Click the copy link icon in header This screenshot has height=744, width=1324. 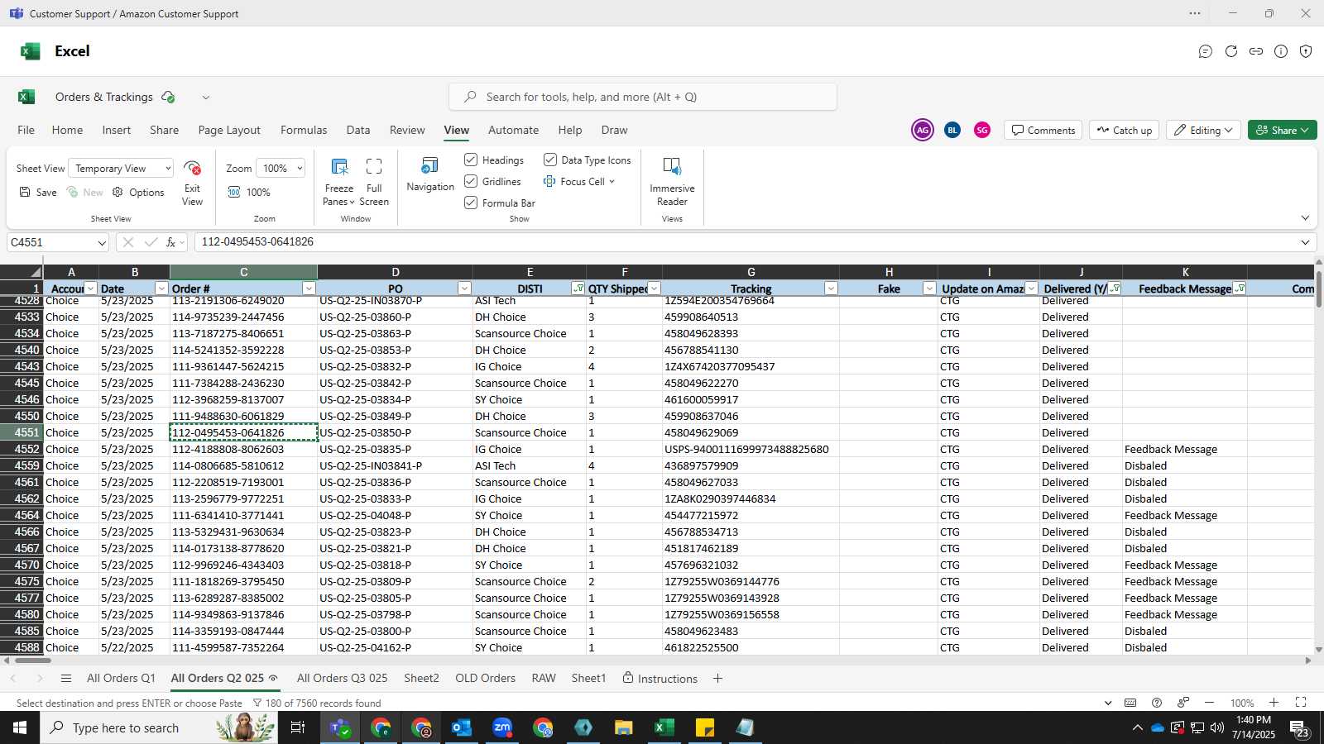[1256, 51]
